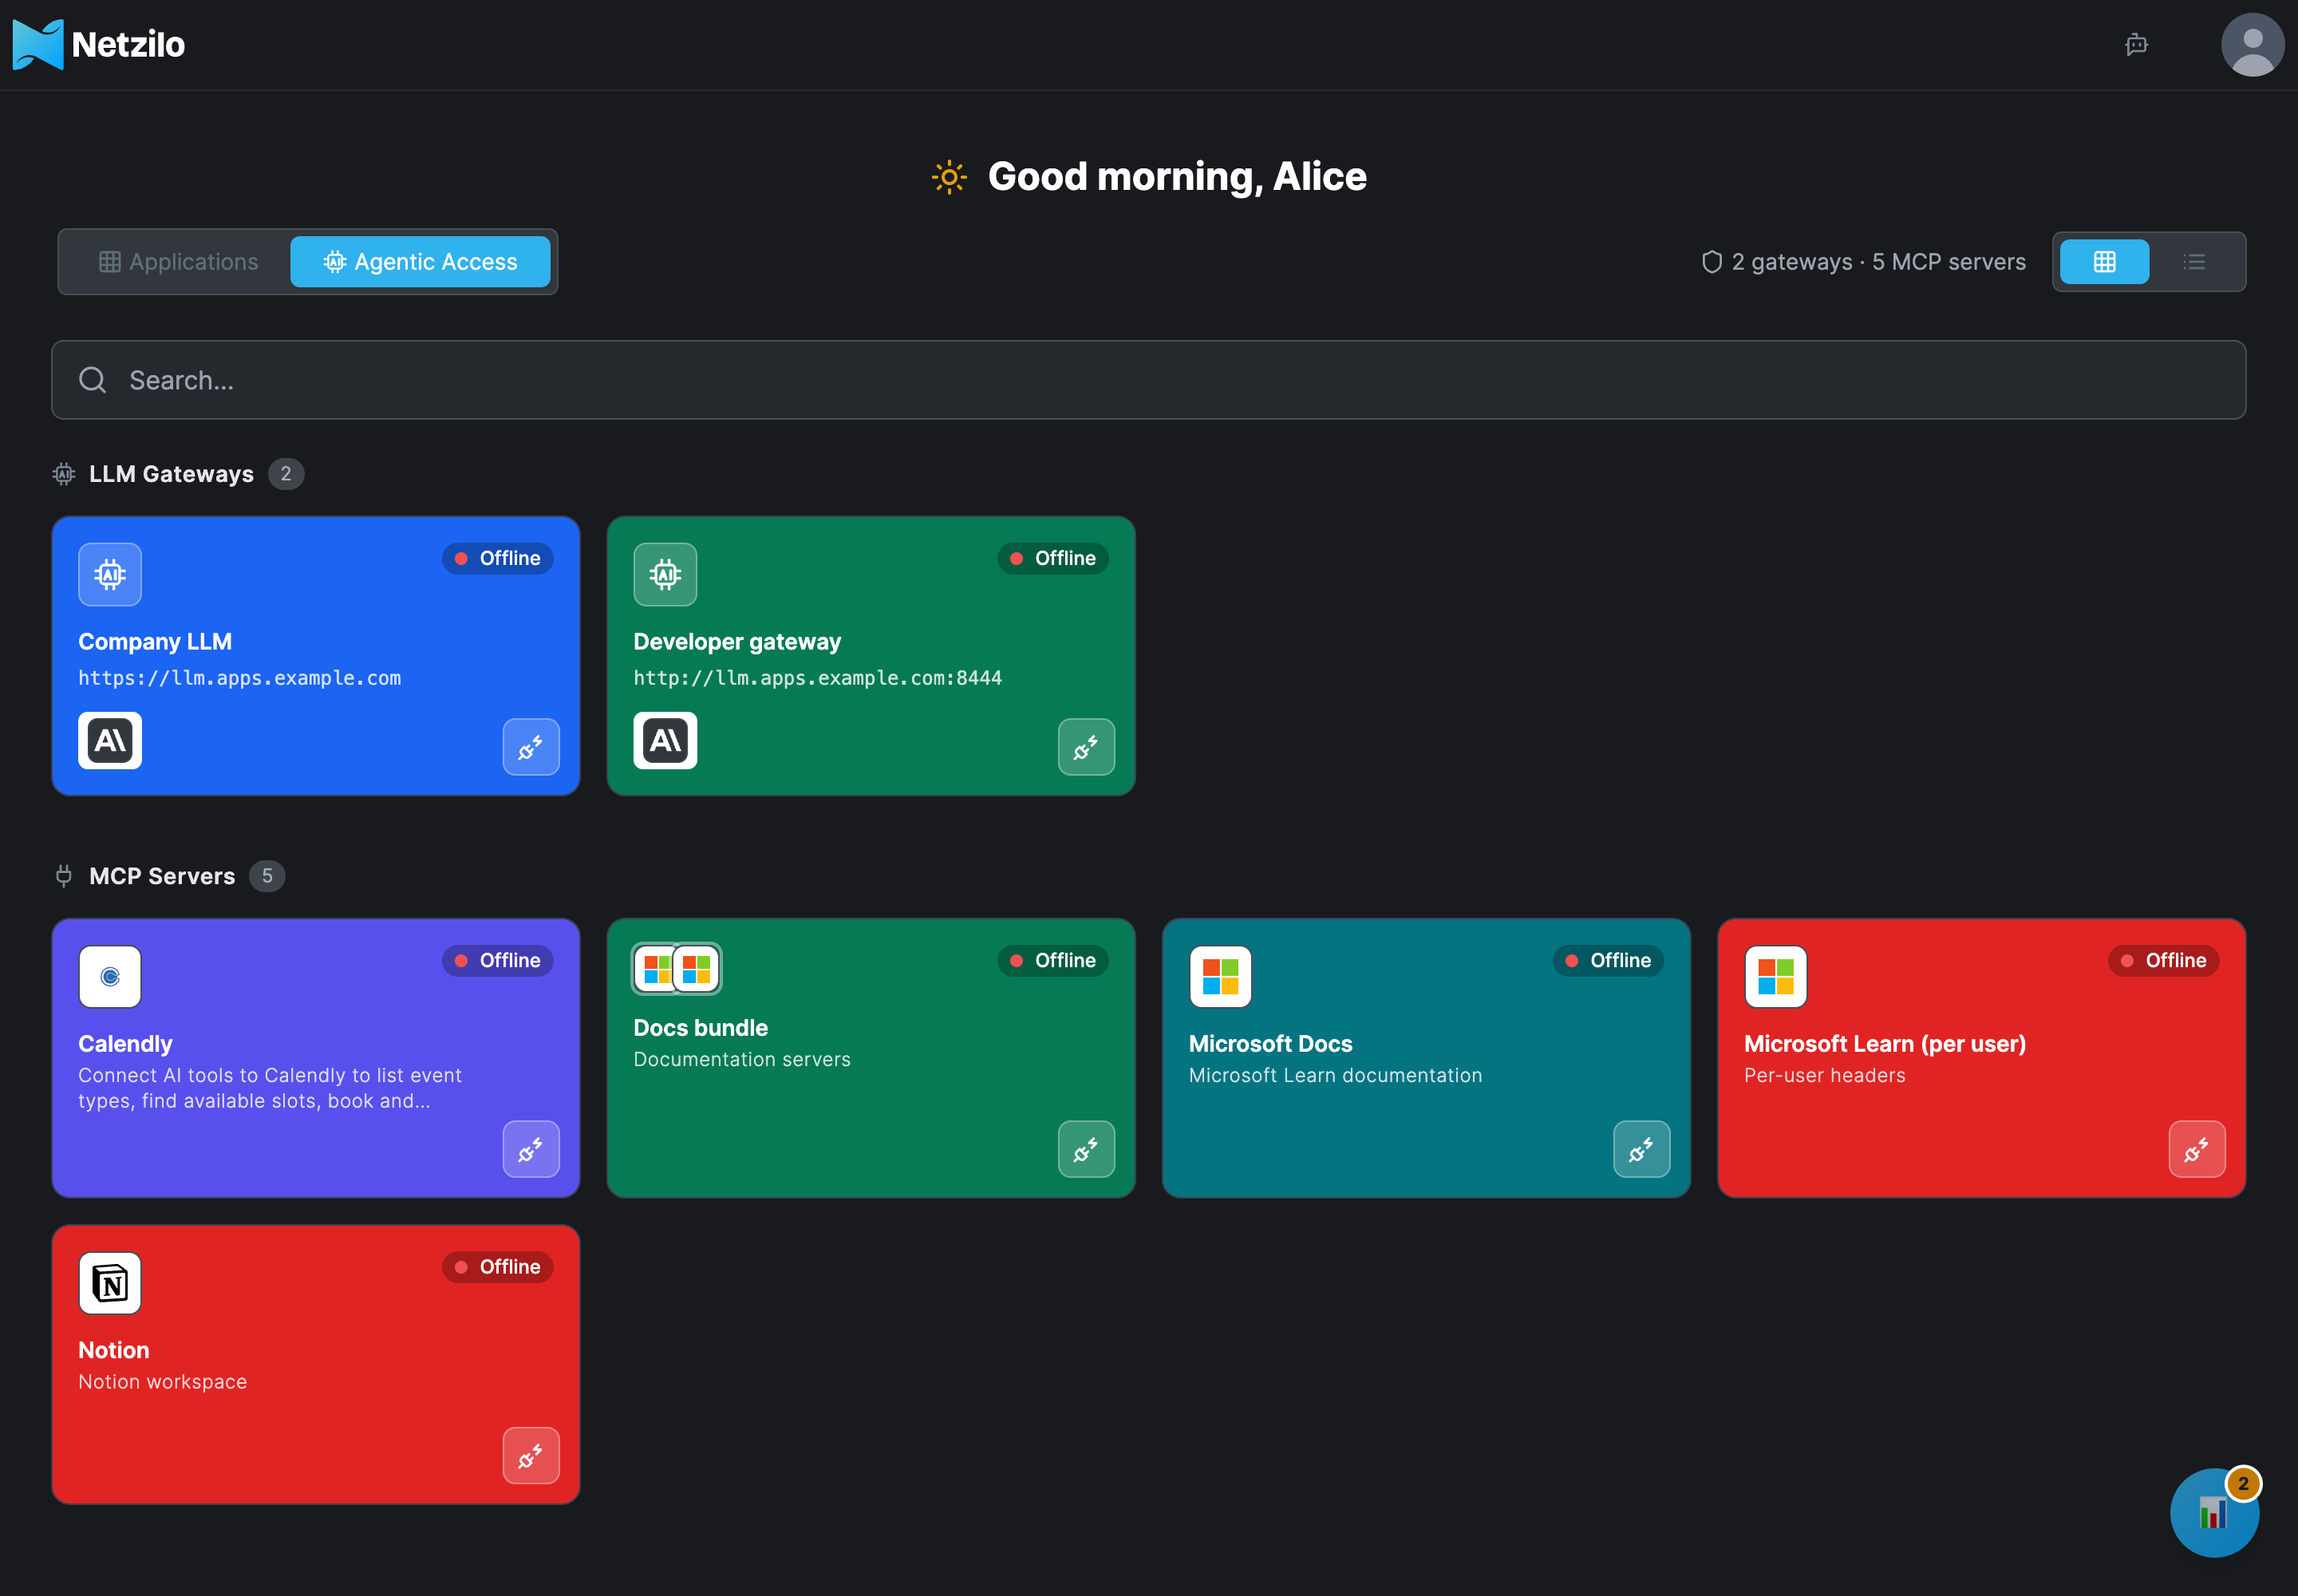Click the connect plug button on Notion card
Viewport: 2298px width, 1596px height.
click(x=531, y=1456)
